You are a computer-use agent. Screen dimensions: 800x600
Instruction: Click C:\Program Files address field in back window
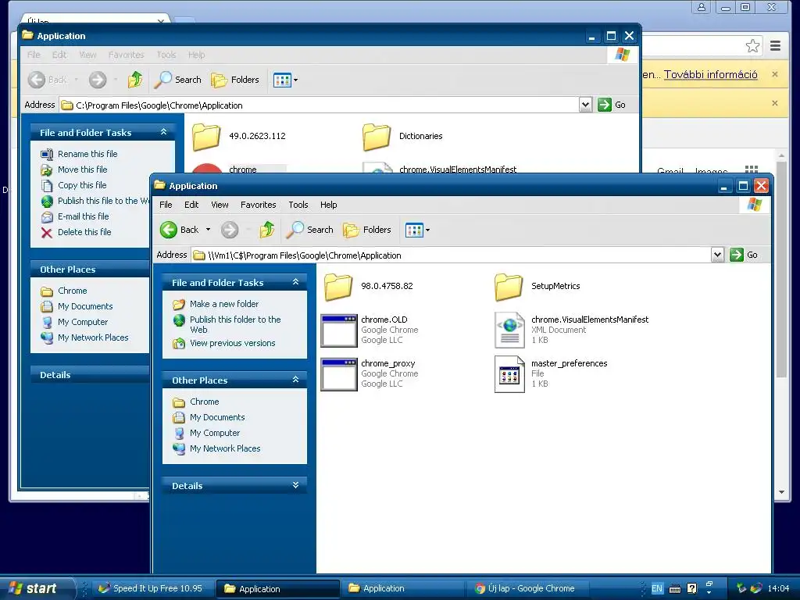point(320,105)
